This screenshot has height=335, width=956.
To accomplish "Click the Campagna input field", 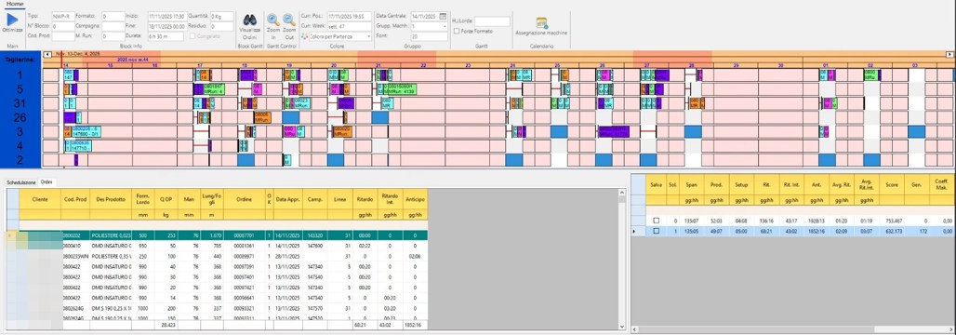I will 113,26.
